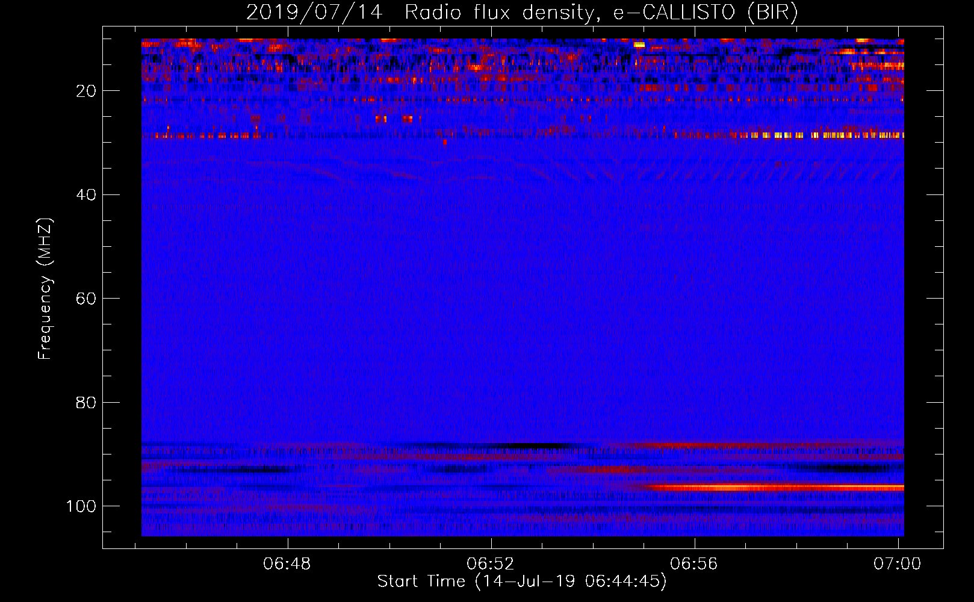Click the 20 MHz frequency tick label
974x602 pixels.
coord(87,91)
